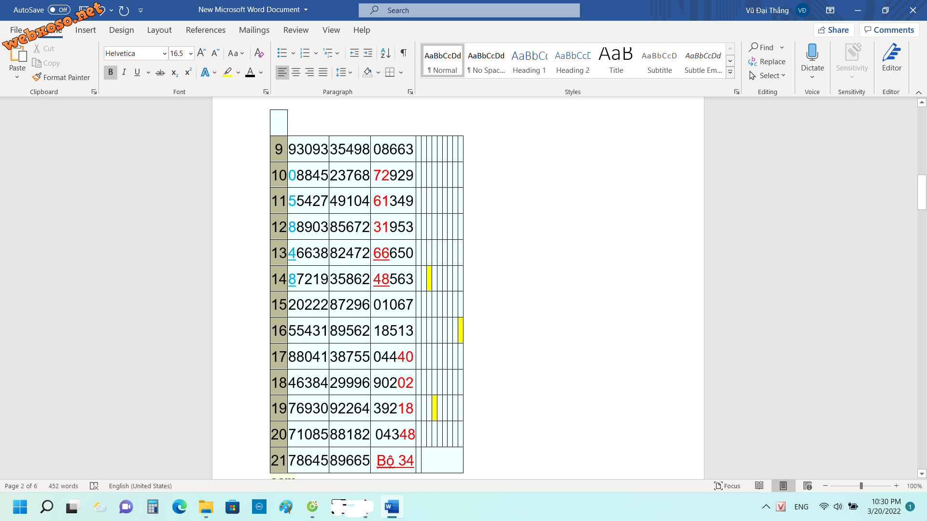The width and height of the screenshot is (927, 521).
Task: Click the Redo icon in title bar
Action: tap(124, 10)
